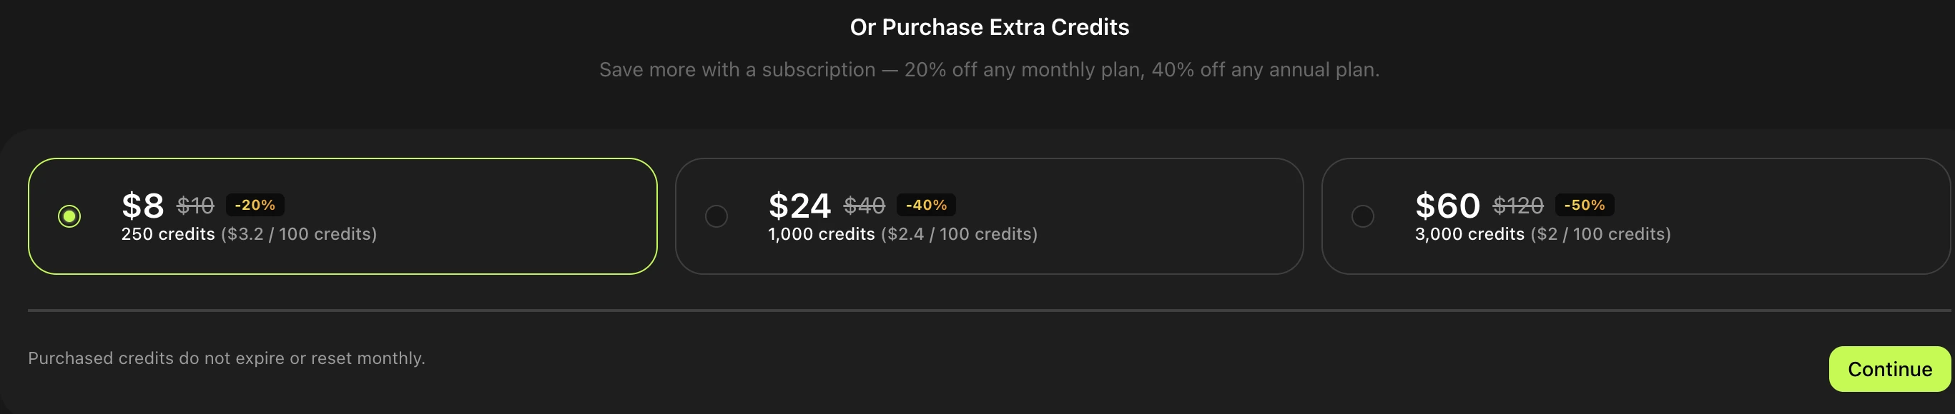Choose the 1,000 credits option text

point(821,234)
